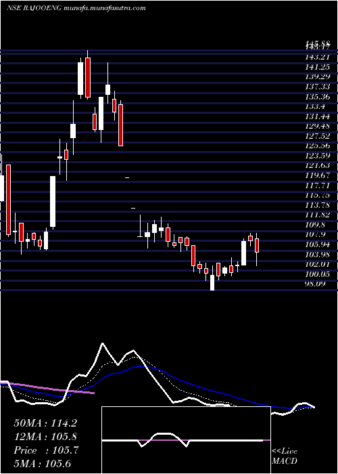This screenshot has height=474, width=338.
Task: Click the 113.78 price axis label
Action: point(317,205)
